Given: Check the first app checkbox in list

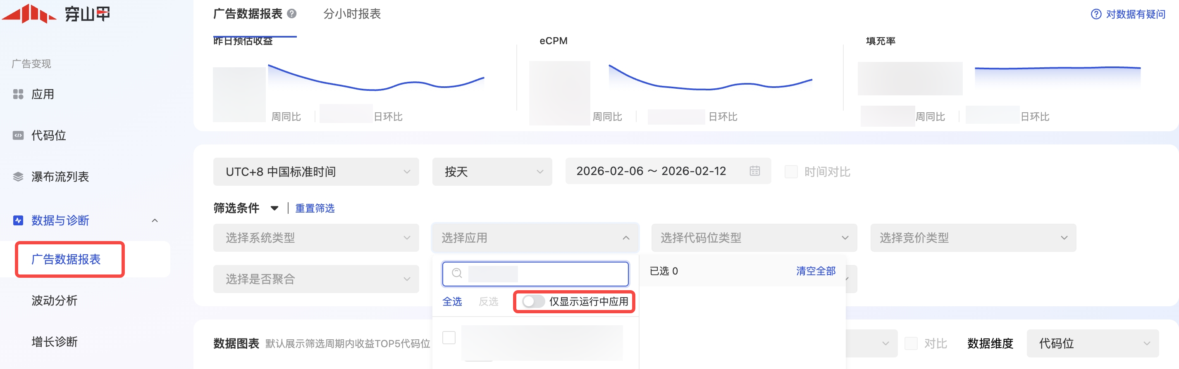Looking at the screenshot, I should pyautogui.click(x=449, y=338).
